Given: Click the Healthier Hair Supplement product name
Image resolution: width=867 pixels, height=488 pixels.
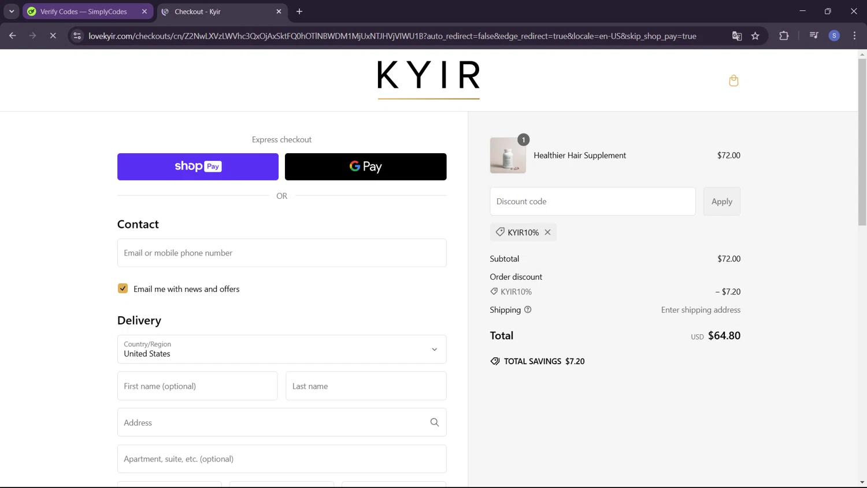Looking at the screenshot, I should [x=580, y=156].
